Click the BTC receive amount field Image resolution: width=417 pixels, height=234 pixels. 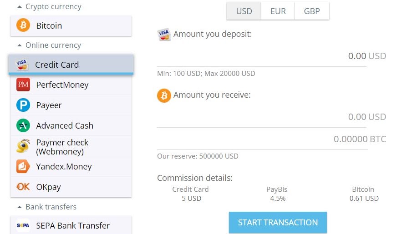[x=261, y=139]
